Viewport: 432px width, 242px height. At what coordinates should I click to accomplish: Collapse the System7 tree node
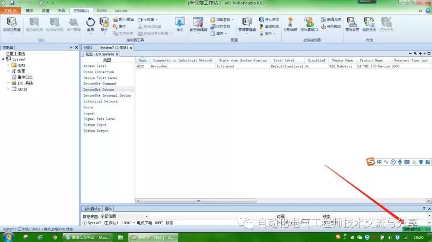coord(3,59)
